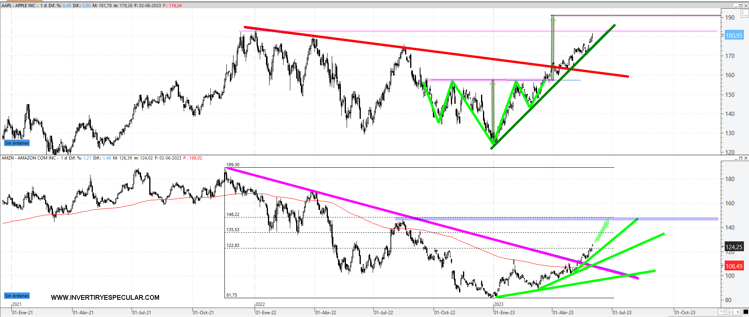
Task: Minimize the AAPL chart panel
Action: coord(736,5)
